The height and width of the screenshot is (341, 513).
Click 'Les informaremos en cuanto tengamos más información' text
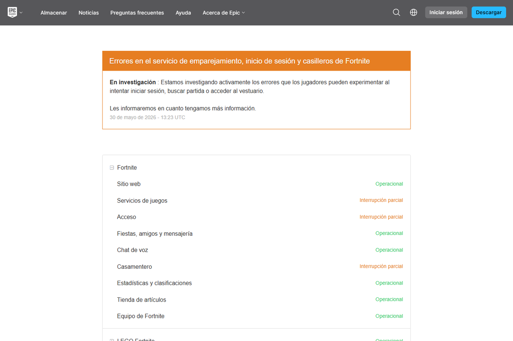click(x=183, y=109)
